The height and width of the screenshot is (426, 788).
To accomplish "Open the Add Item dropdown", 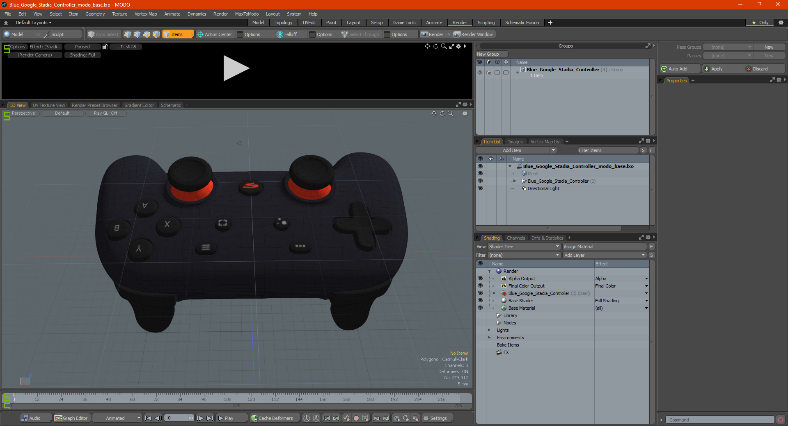I will (x=516, y=150).
